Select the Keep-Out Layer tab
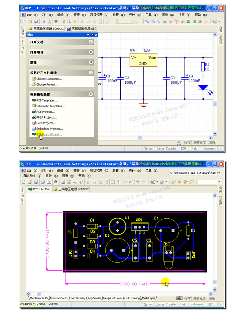240x315 pixels. (112, 298)
